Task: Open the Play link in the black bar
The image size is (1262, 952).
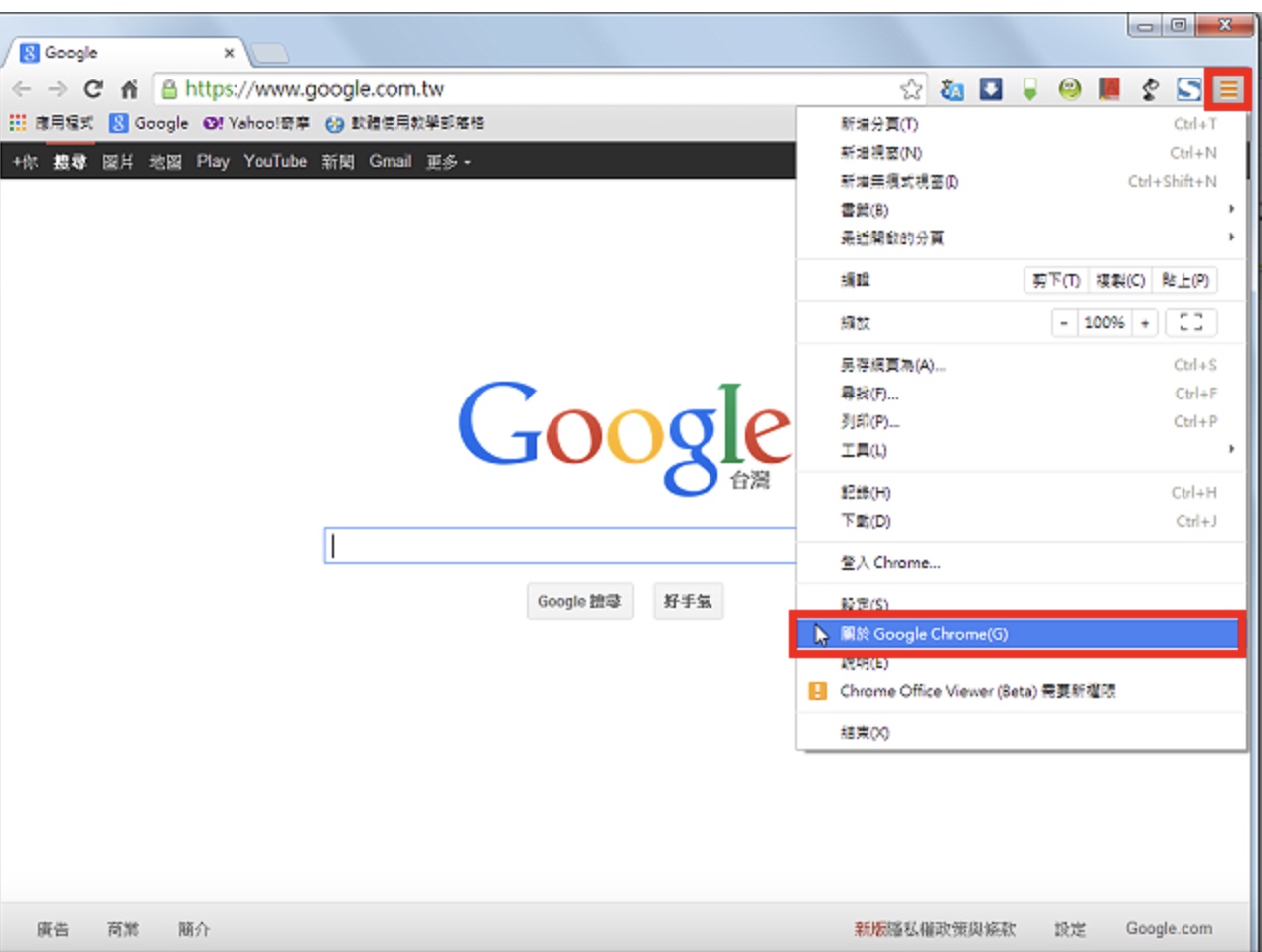Action: tap(213, 161)
